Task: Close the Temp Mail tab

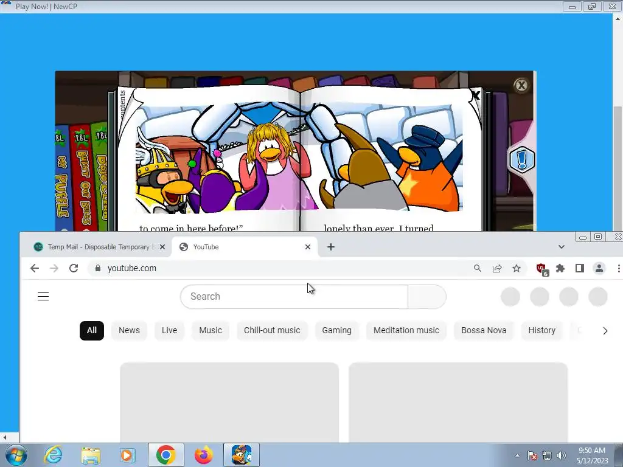Action: pos(162,247)
